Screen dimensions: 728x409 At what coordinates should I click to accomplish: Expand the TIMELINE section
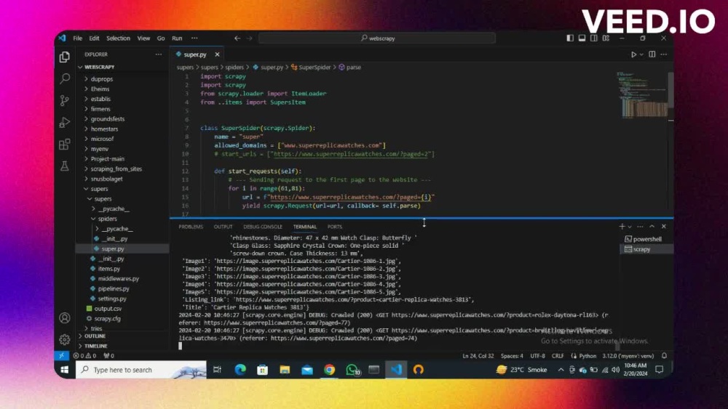pos(95,346)
